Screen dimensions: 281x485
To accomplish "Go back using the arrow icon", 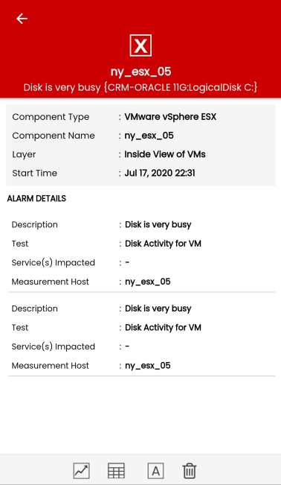I will click(22, 19).
